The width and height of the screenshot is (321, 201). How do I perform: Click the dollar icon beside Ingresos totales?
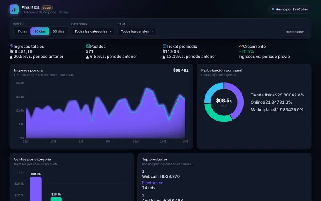click(12, 46)
